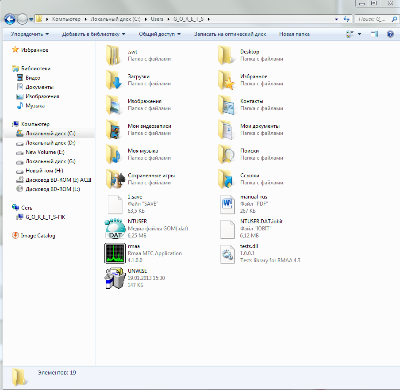Open the Добавить в библиотеку dropdown
The width and height of the screenshot is (400, 390).
tap(93, 34)
